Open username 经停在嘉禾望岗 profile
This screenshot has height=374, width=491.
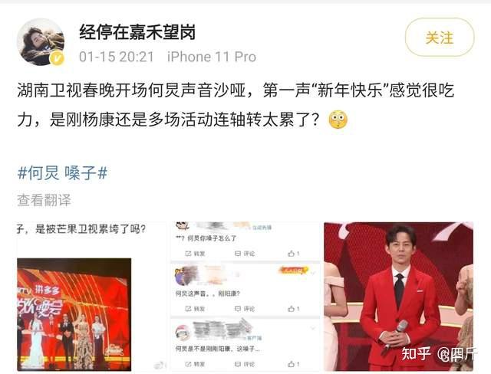[x=137, y=32]
